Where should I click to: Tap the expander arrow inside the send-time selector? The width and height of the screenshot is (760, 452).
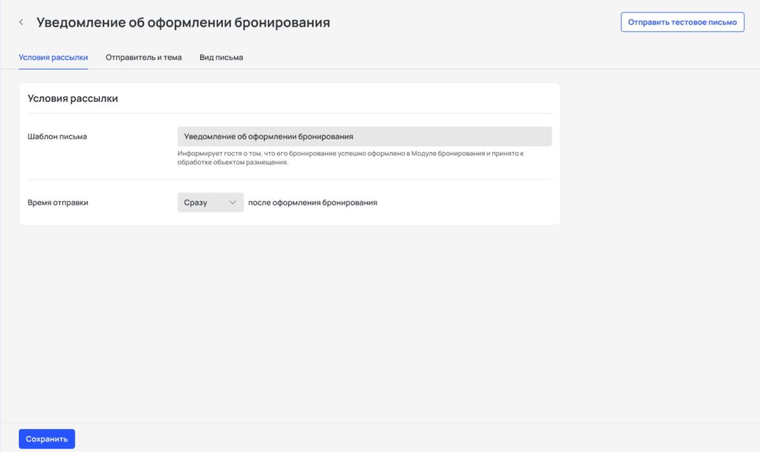(x=232, y=202)
